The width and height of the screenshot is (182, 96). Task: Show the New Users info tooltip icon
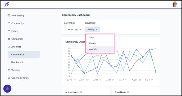pyautogui.click(x=128, y=92)
